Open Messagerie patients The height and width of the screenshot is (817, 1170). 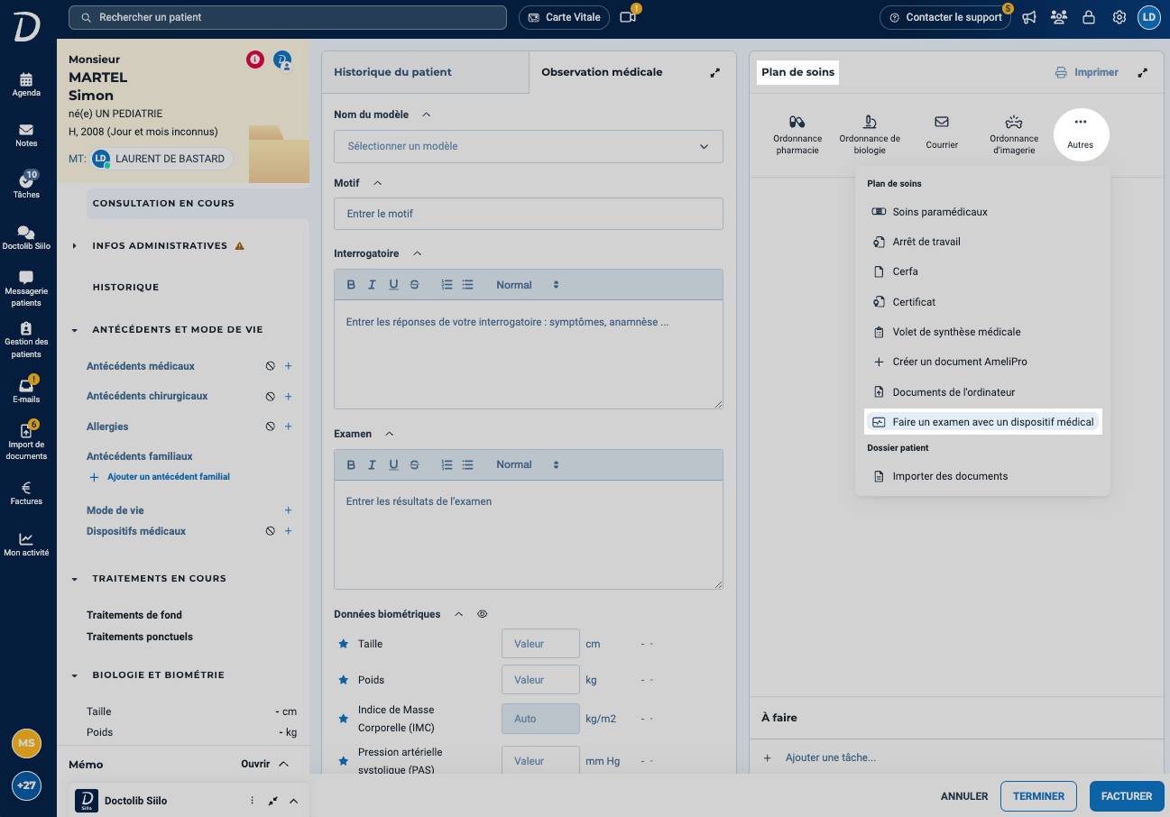click(x=26, y=289)
